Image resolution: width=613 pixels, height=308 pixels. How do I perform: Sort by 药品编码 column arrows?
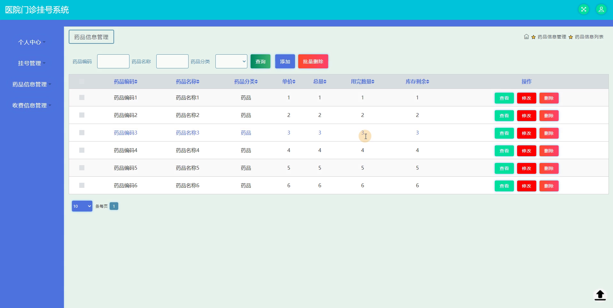tap(136, 82)
